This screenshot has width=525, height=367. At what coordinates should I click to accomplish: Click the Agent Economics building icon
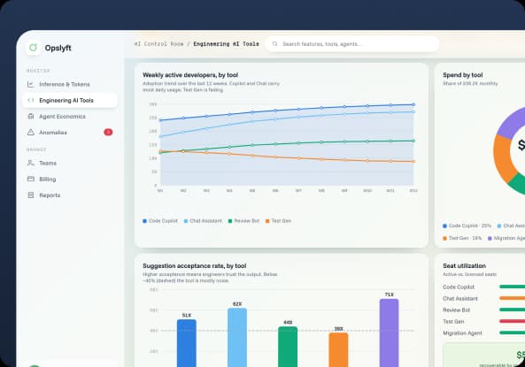(x=30, y=116)
